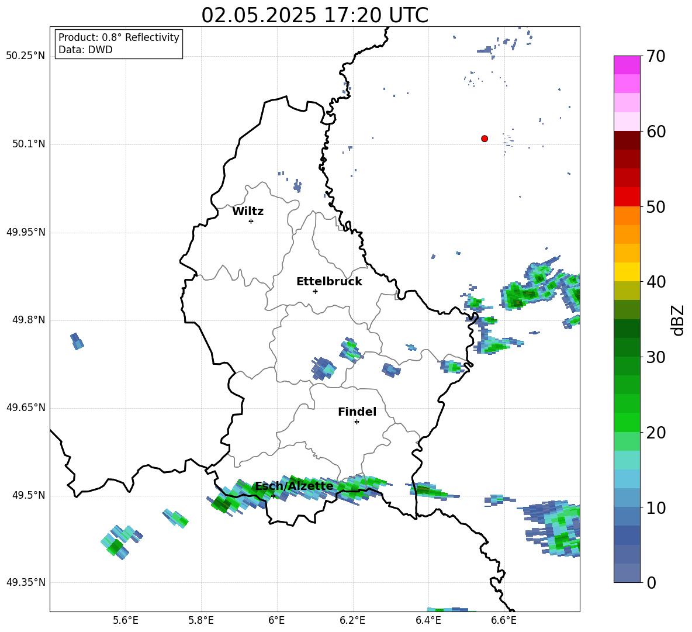
Task: Select the Esch/Alzette city label
Action: [295, 486]
